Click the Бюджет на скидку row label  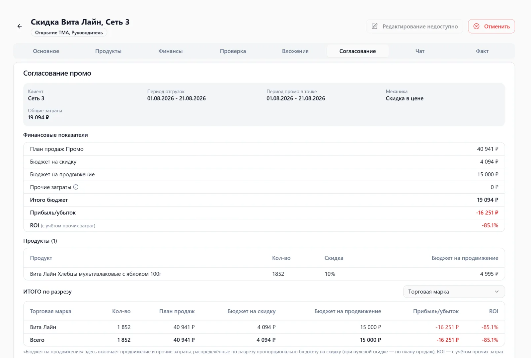tap(53, 162)
